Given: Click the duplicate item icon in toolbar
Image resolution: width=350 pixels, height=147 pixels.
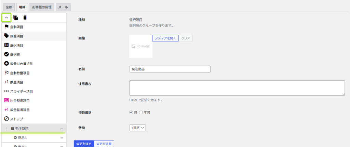Looking at the screenshot, I should point(16,17).
